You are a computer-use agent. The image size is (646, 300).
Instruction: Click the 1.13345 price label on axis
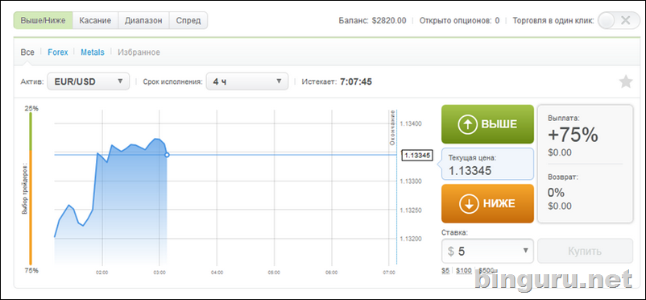pyautogui.click(x=417, y=155)
